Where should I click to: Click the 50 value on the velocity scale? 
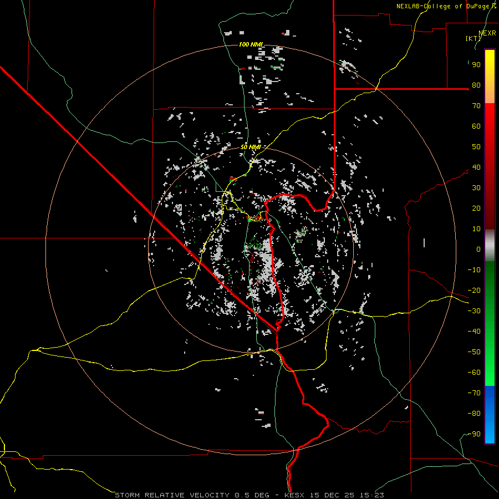[x=476, y=147]
